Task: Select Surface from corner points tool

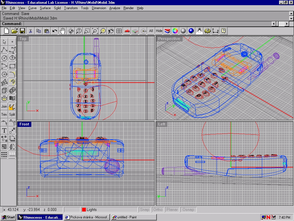Action: [4, 82]
